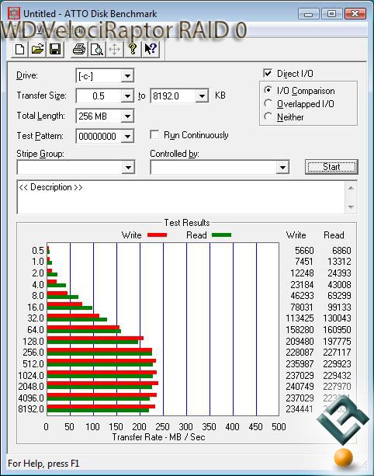
Task: Open a file with the folder icon
Action: coord(37,49)
